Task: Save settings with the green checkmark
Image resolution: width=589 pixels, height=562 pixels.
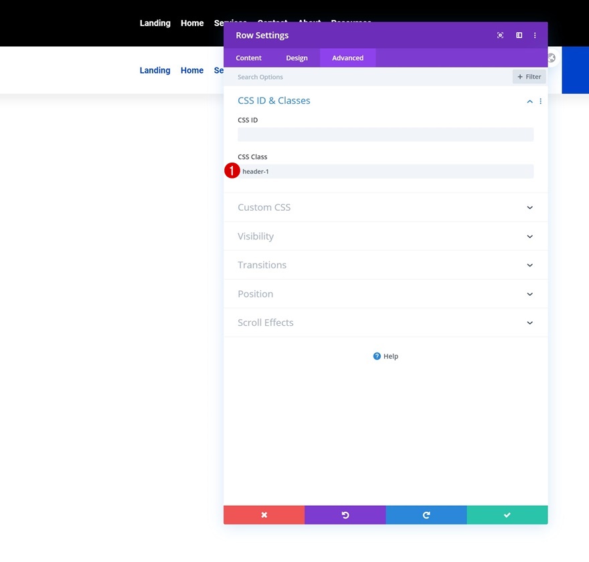Action: pyautogui.click(x=507, y=515)
